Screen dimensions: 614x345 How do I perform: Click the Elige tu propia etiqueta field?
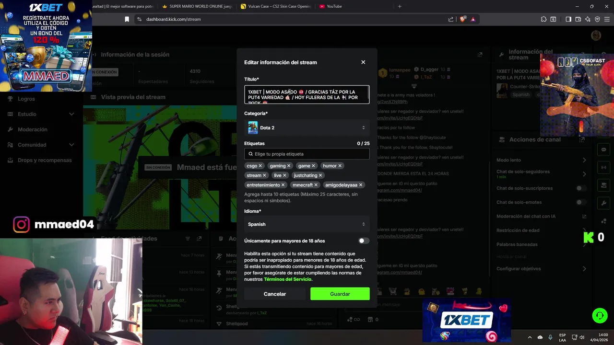pyautogui.click(x=307, y=154)
